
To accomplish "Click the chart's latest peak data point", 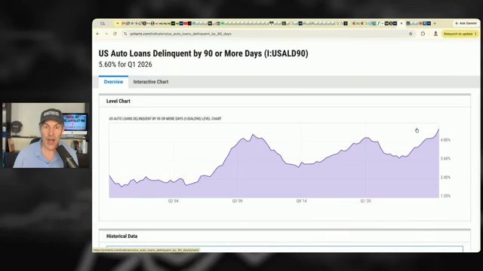I will pyautogui.click(x=438, y=129).
